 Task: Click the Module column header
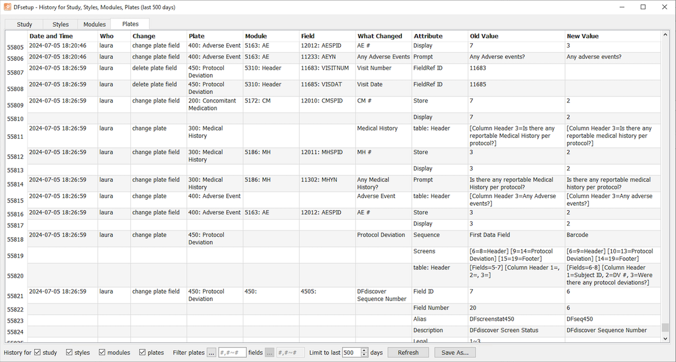tap(271, 36)
